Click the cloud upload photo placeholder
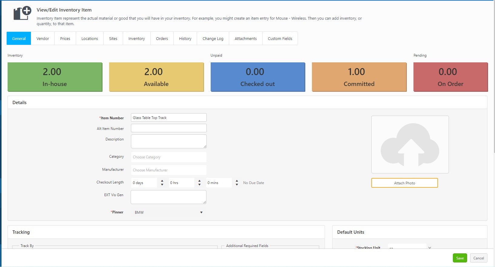Viewport: 495px width, 267px height. tap(410, 144)
